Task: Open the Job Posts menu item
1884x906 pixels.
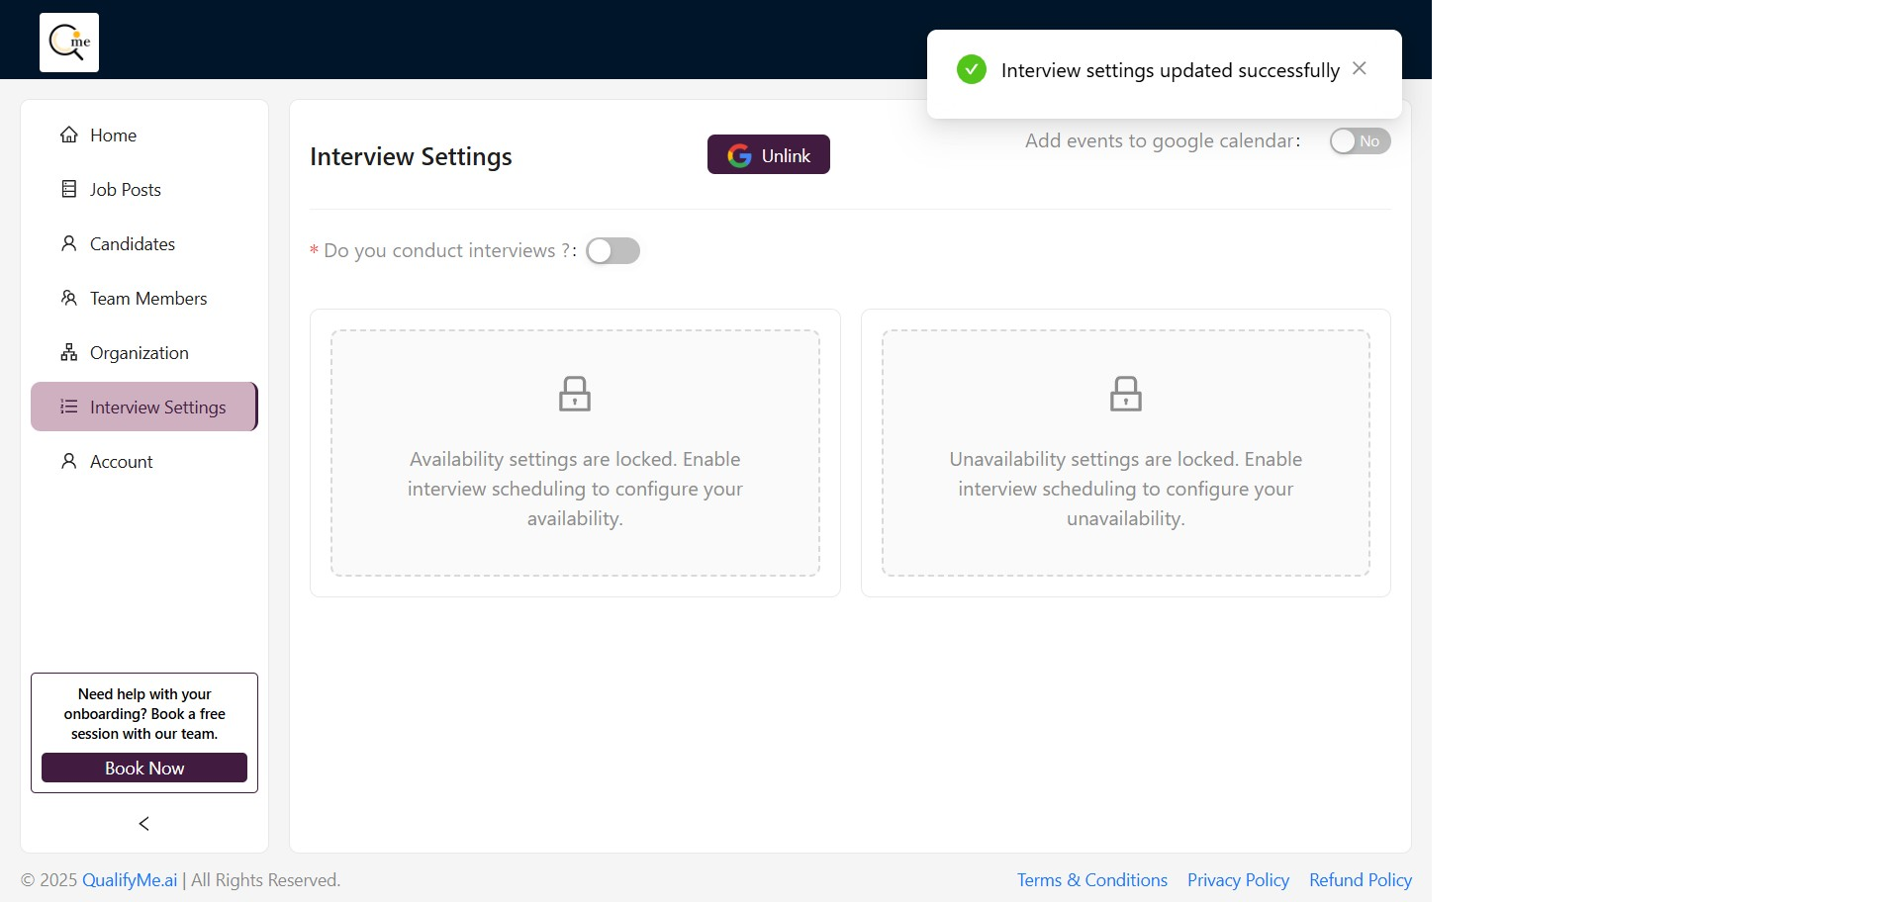Action: [125, 189]
